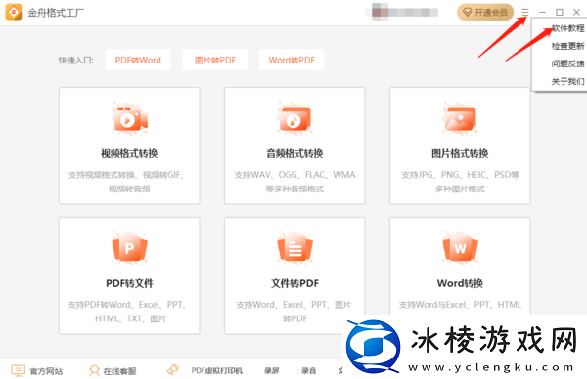Click the PDF virtual printer plug icon
The height and width of the screenshot is (379, 587).
[x=172, y=369]
